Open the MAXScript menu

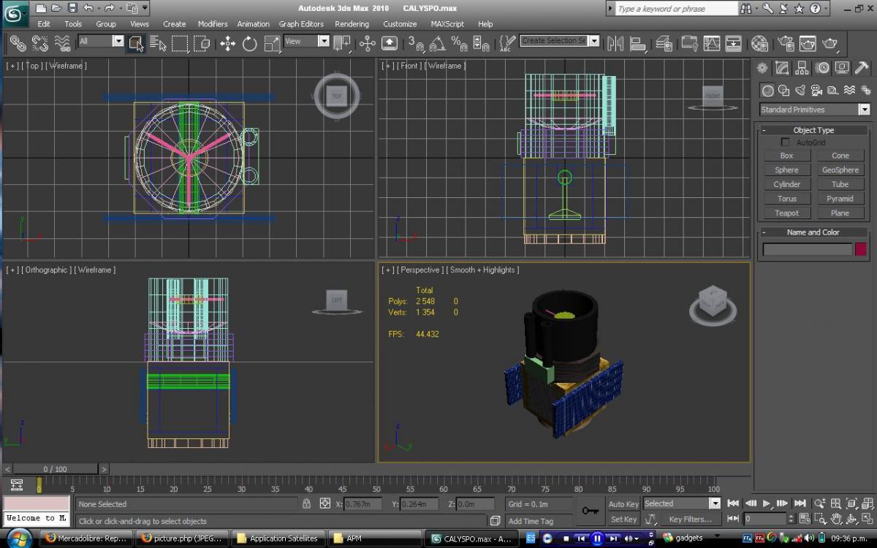click(447, 24)
